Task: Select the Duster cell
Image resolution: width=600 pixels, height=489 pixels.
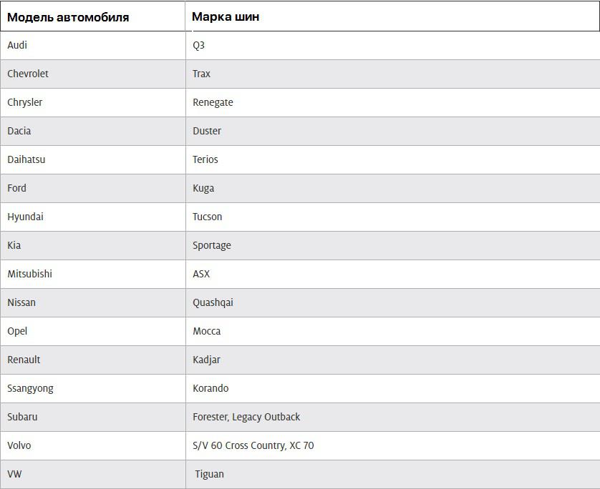Action: click(x=392, y=131)
